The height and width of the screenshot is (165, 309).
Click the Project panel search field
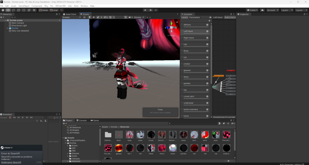tap(193, 124)
